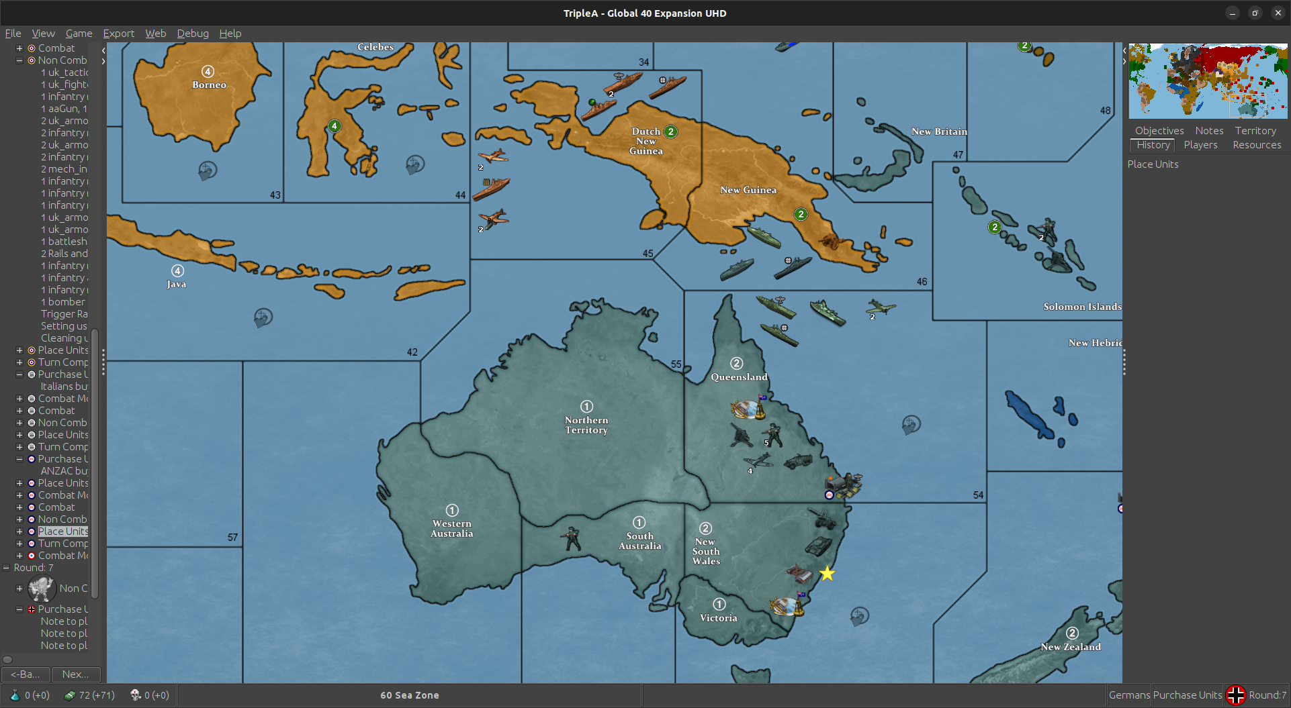Collapse the left history panel with the left arrow
Viewport: 1291px width, 708px height.
pyautogui.click(x=103, y=50)
